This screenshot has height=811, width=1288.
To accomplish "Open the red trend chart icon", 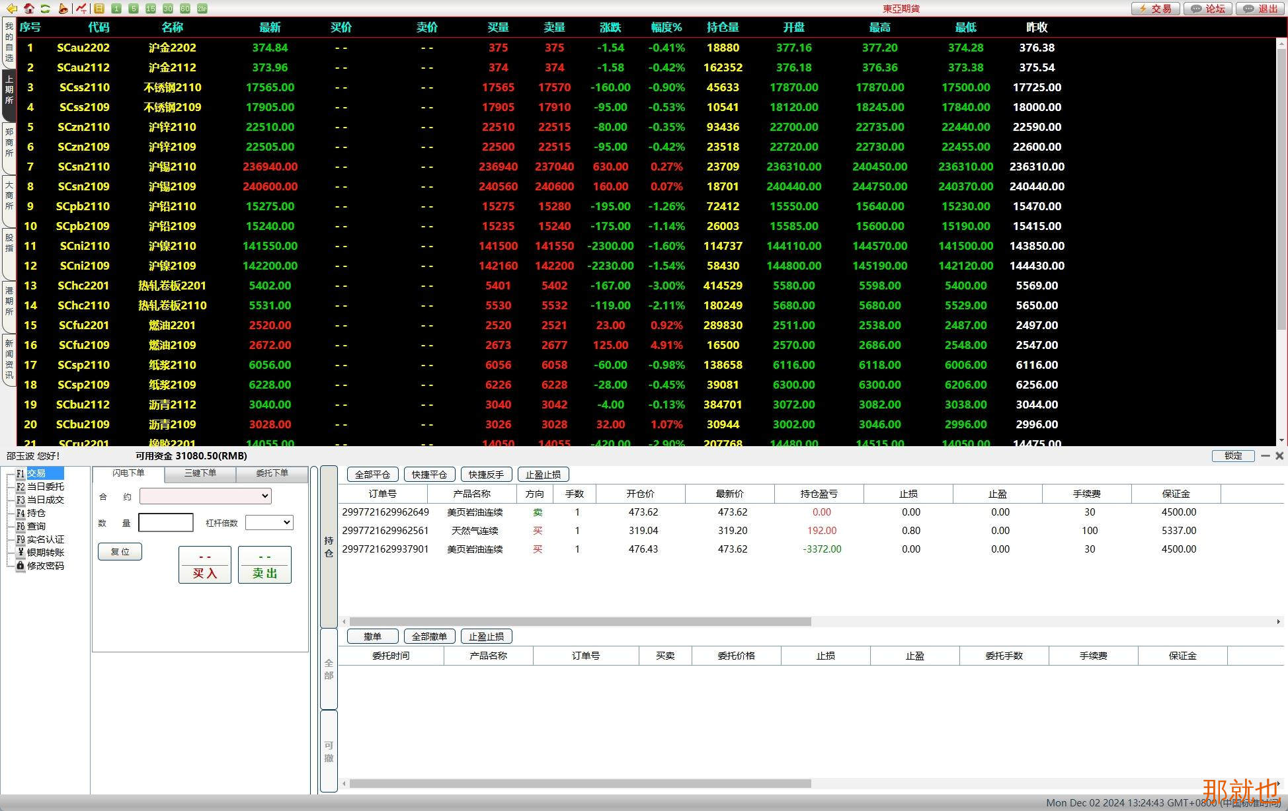I will click(x=81, y=9).
